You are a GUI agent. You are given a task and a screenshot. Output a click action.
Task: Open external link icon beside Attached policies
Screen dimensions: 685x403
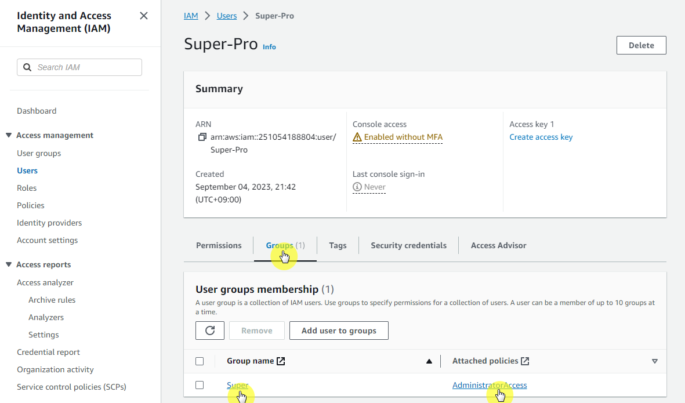coord(525,361)
